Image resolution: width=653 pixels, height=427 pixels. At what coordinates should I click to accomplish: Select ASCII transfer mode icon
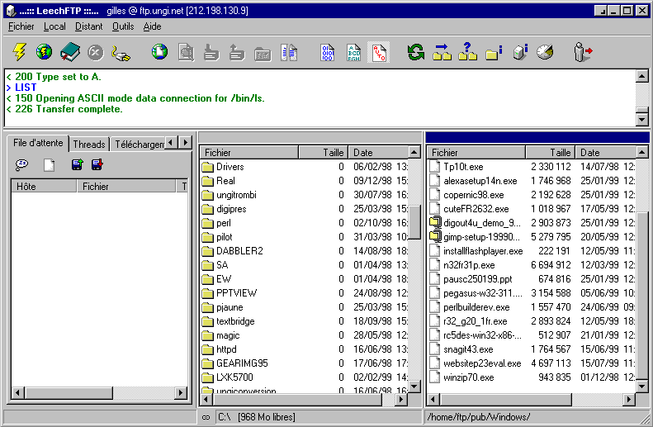[x=353, y=53]
